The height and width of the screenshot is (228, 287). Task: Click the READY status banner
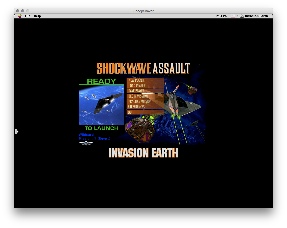point(101,81)
